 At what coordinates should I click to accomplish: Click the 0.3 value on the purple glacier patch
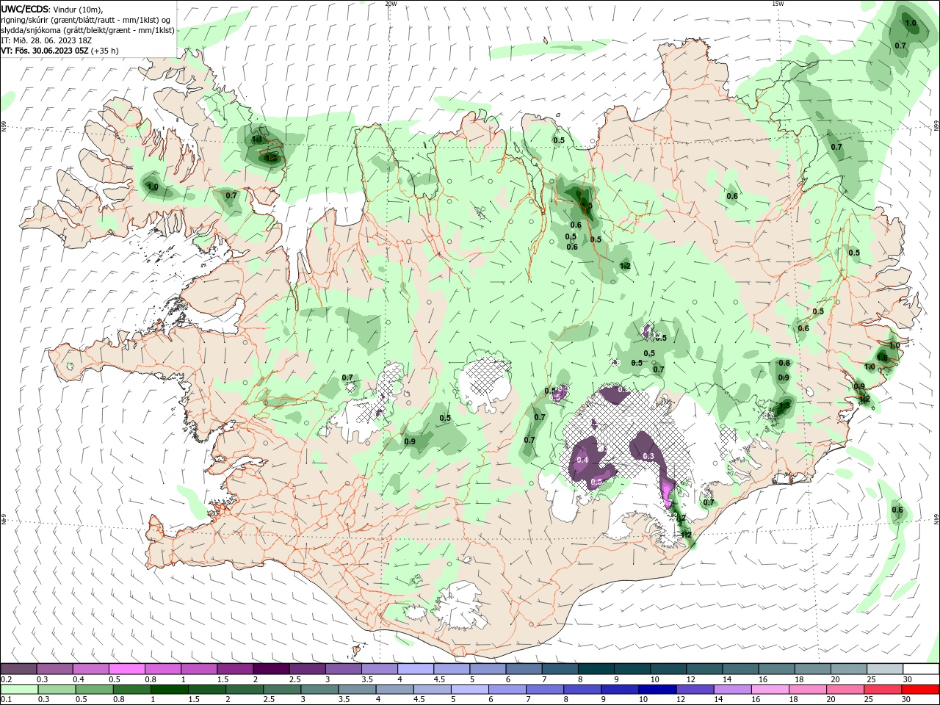click(x=648, y=456)
